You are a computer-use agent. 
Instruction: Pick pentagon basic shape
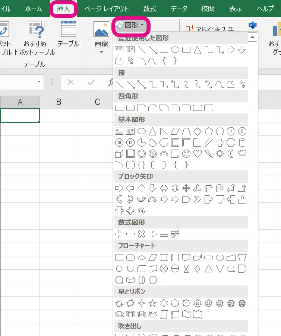[x=208, y=131]
